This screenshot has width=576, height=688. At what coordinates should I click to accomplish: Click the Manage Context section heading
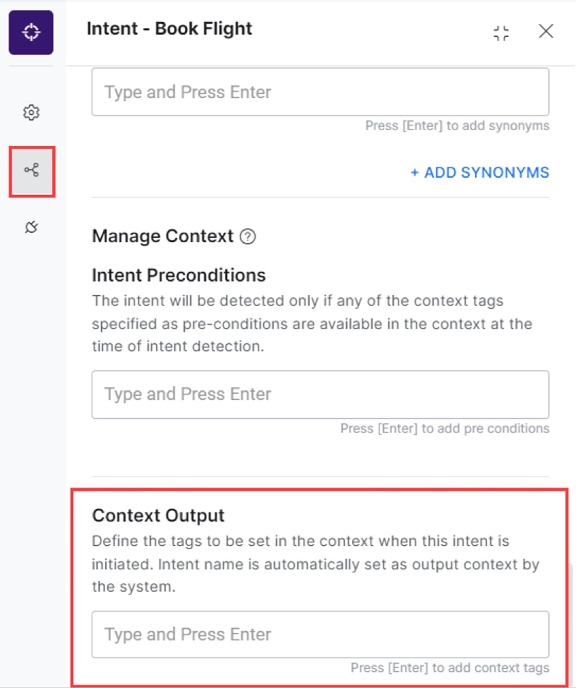(163, 236)
